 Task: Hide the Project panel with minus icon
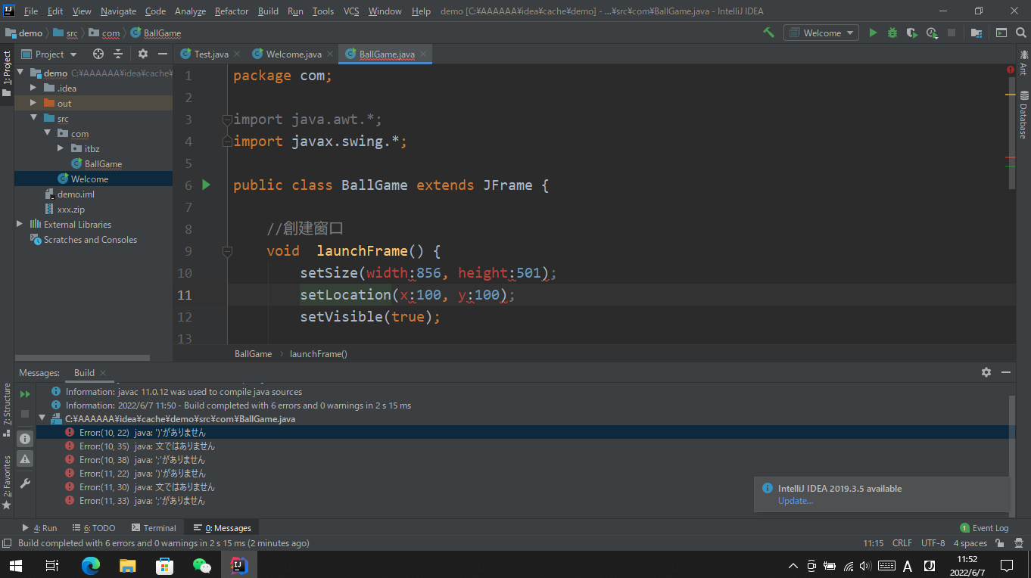pyautogui.click(x=162, y=54)
